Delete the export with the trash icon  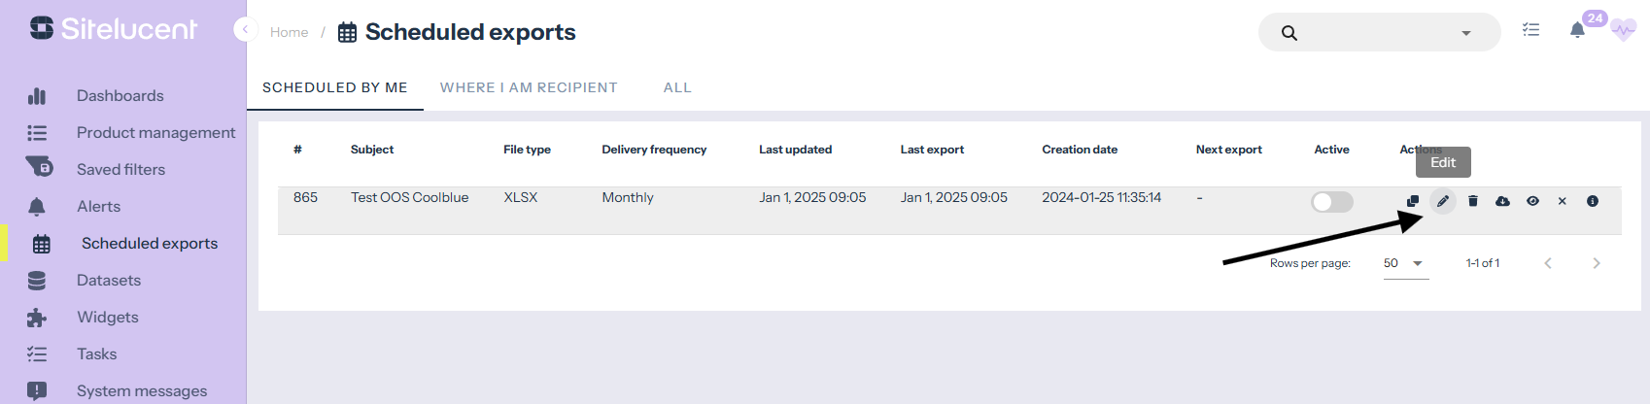(x=1473, y=201)
